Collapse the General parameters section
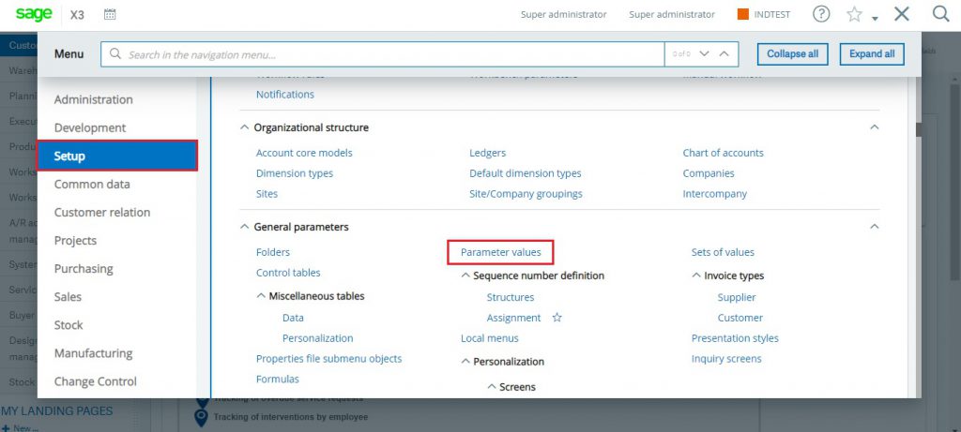 875,227
